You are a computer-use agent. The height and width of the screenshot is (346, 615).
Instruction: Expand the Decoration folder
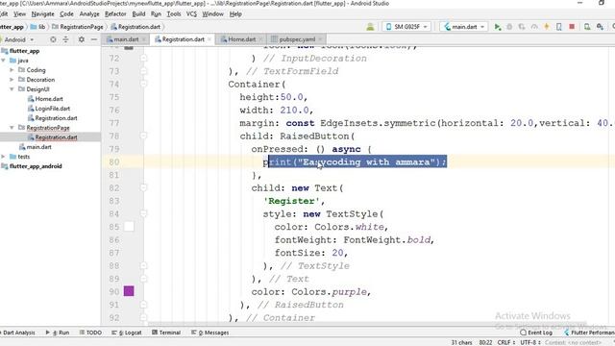[12, 80]
